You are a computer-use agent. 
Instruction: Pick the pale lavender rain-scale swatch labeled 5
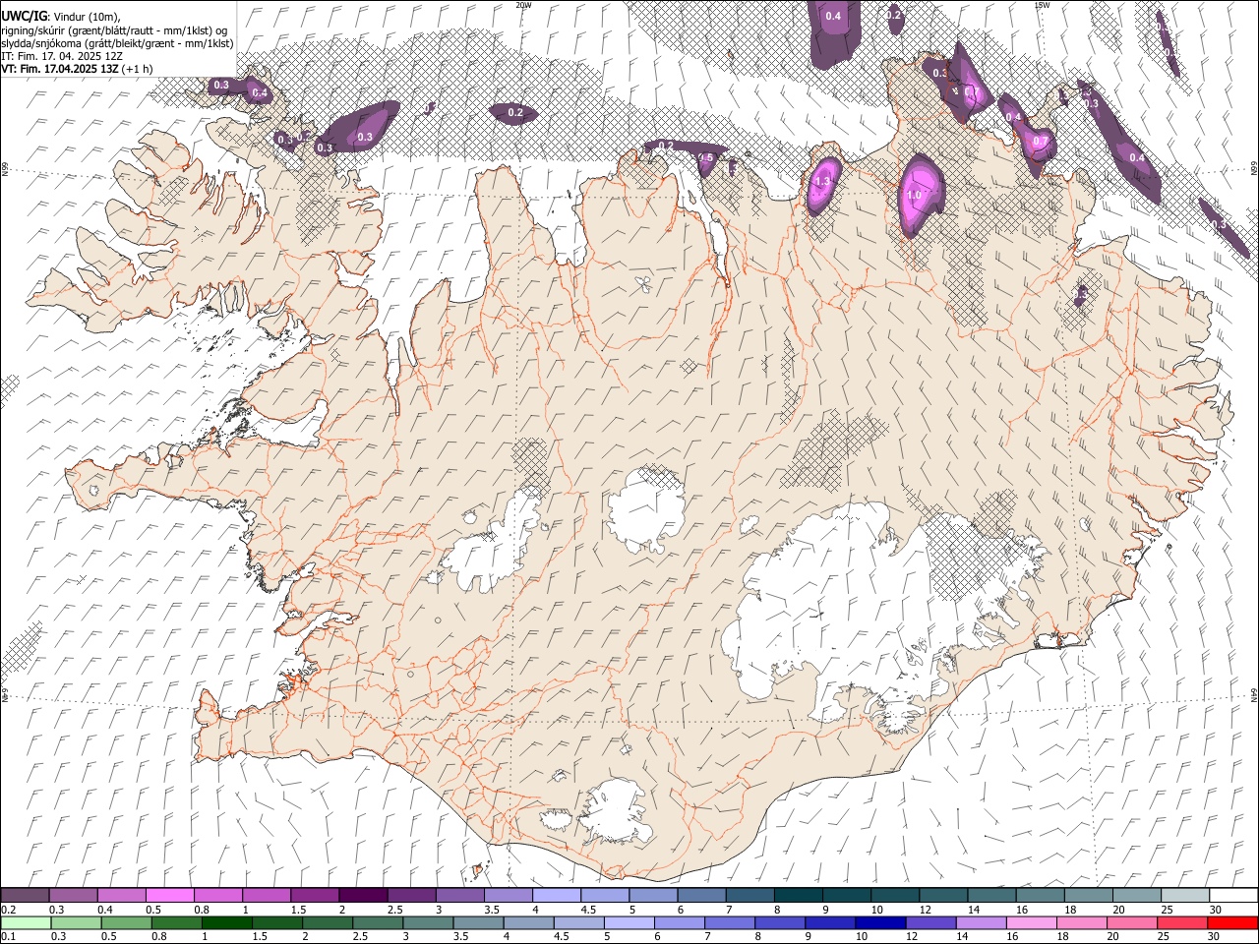click(x=629, y=922)
